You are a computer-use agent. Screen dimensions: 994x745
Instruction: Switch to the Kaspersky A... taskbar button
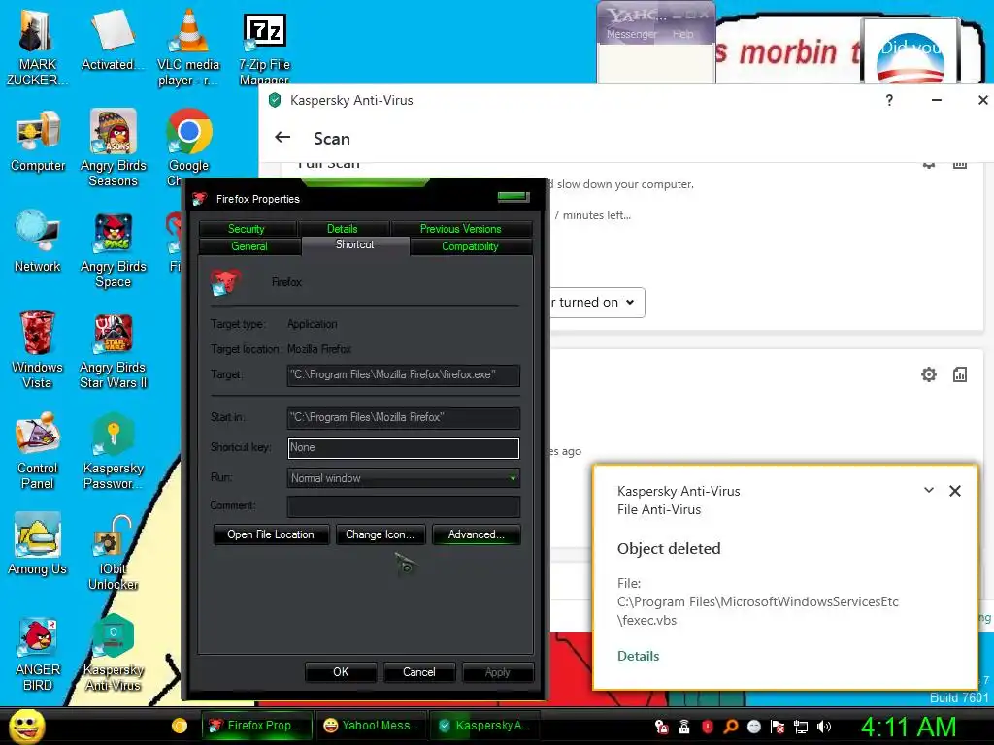click(485, 726)
